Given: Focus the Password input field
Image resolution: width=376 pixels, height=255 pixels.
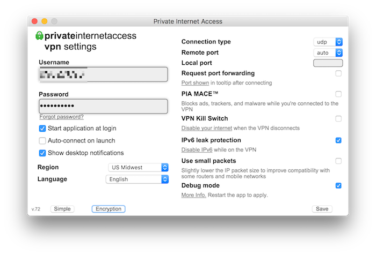Looking at the screenshot, I should tap(103, 106).
